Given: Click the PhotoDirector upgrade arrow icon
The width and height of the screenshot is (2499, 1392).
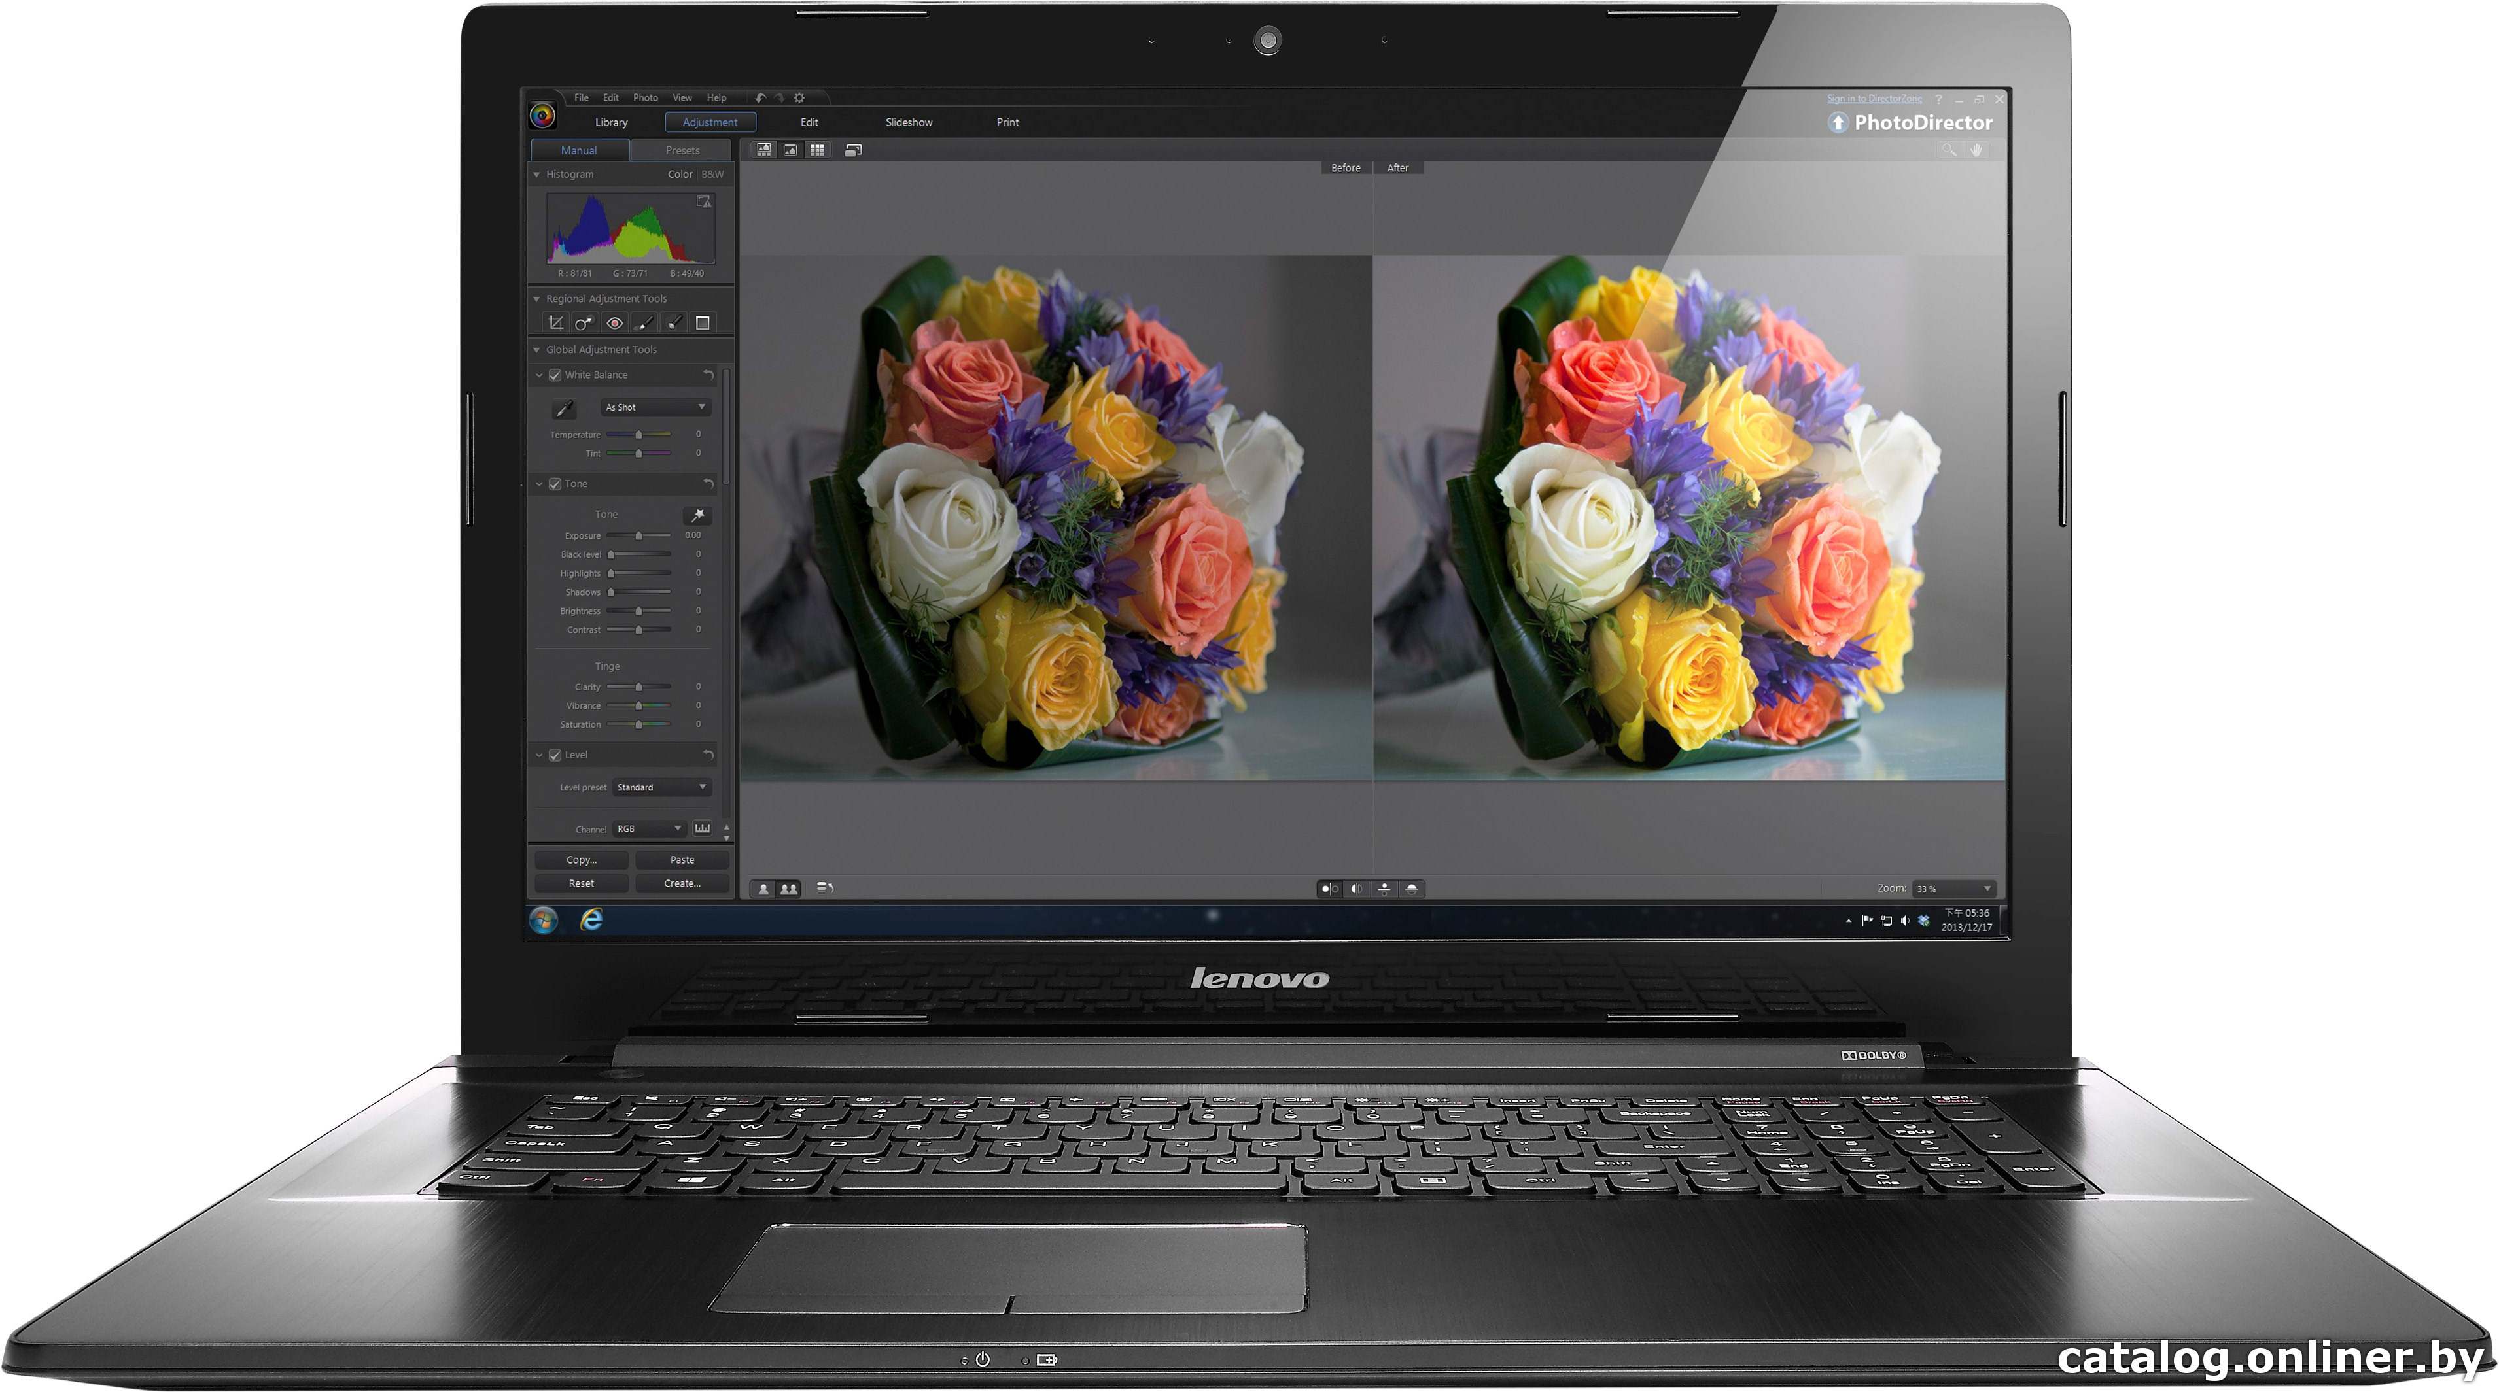Looking at the screenshot, I should [x=1838, y=123].
